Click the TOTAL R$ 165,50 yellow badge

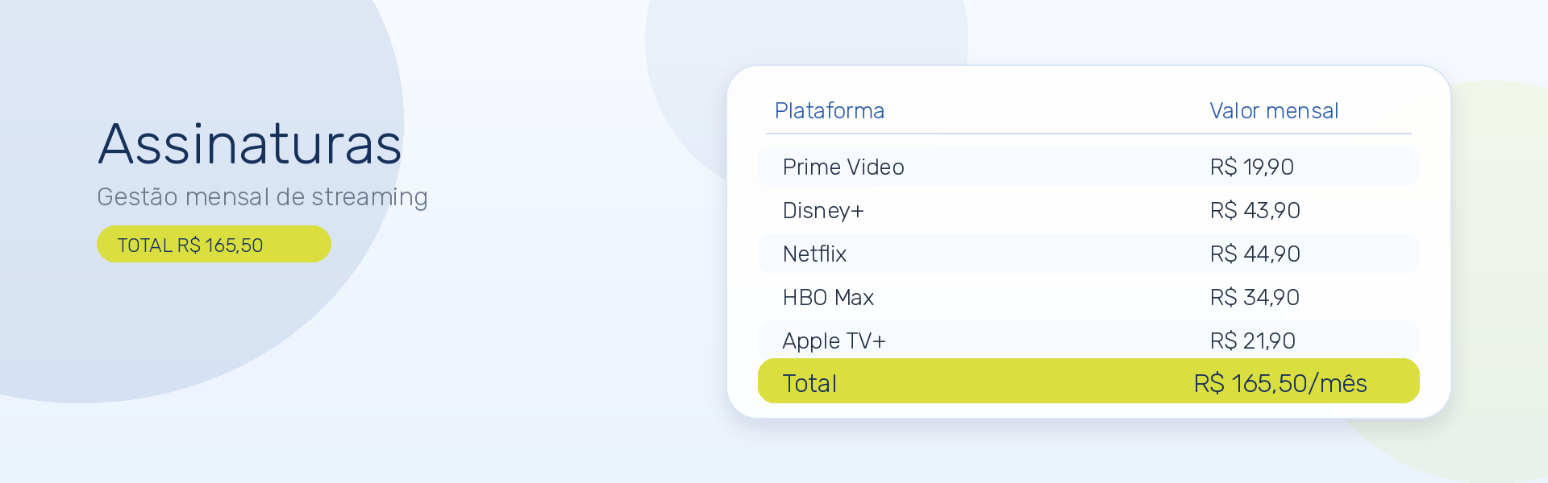coord(214,244)
